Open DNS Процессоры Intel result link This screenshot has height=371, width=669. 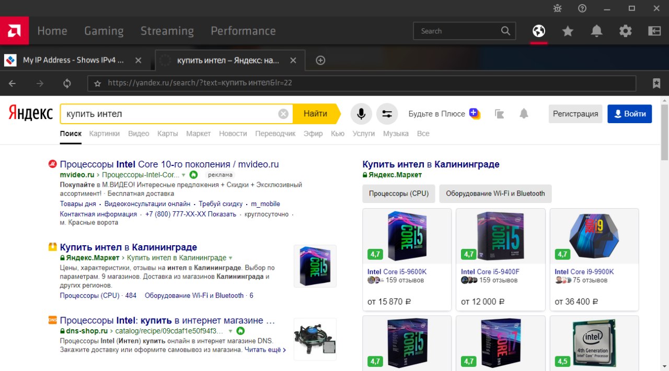167,320
